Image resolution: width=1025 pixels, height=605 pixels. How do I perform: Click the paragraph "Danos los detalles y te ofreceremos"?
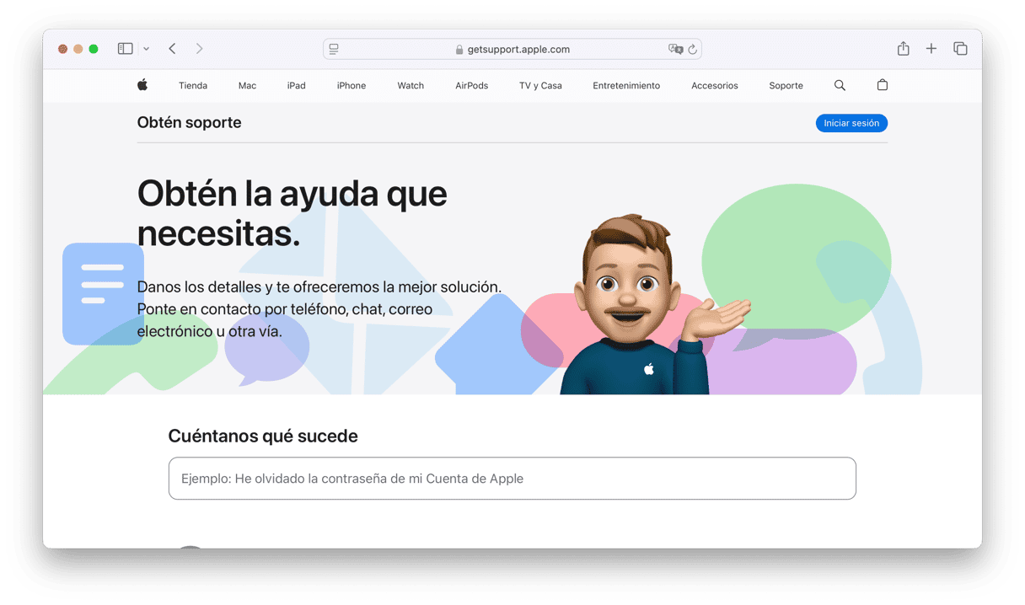click(x=319, y=309)
